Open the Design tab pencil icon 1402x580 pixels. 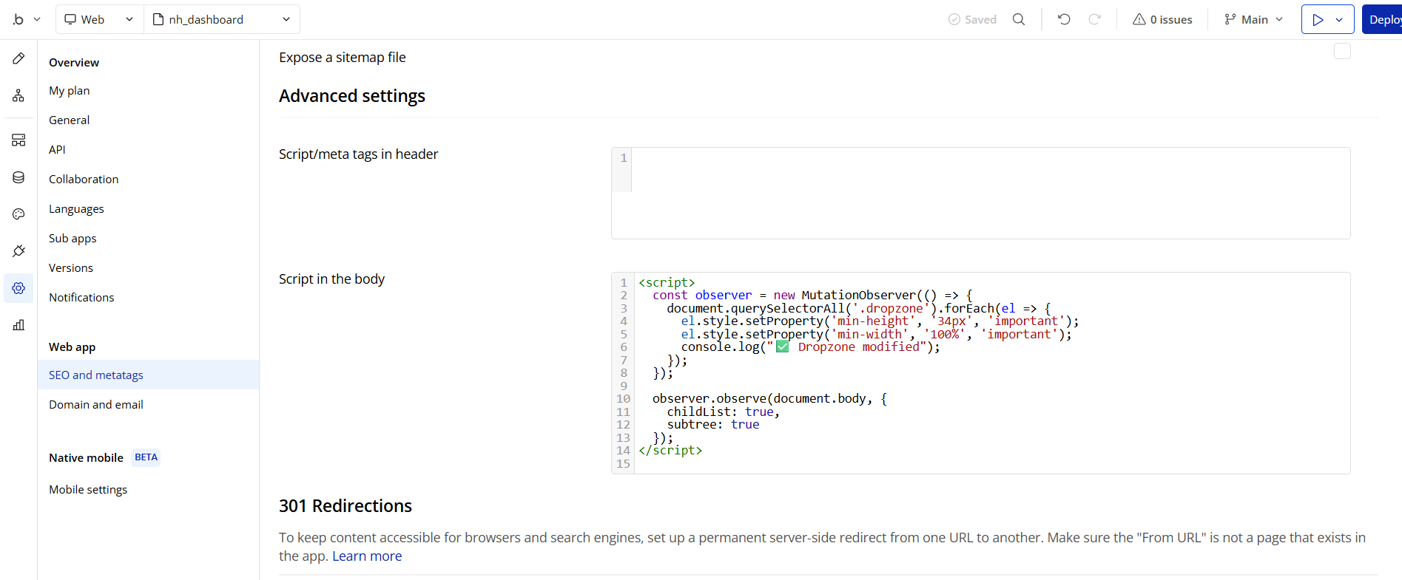(x=18, y=58)
